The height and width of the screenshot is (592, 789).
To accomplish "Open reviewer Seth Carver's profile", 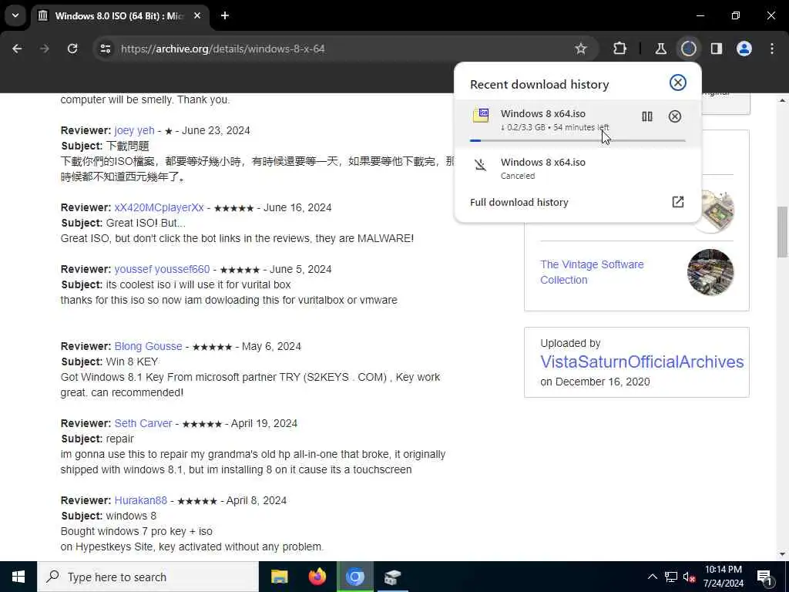I will point(143,423).
